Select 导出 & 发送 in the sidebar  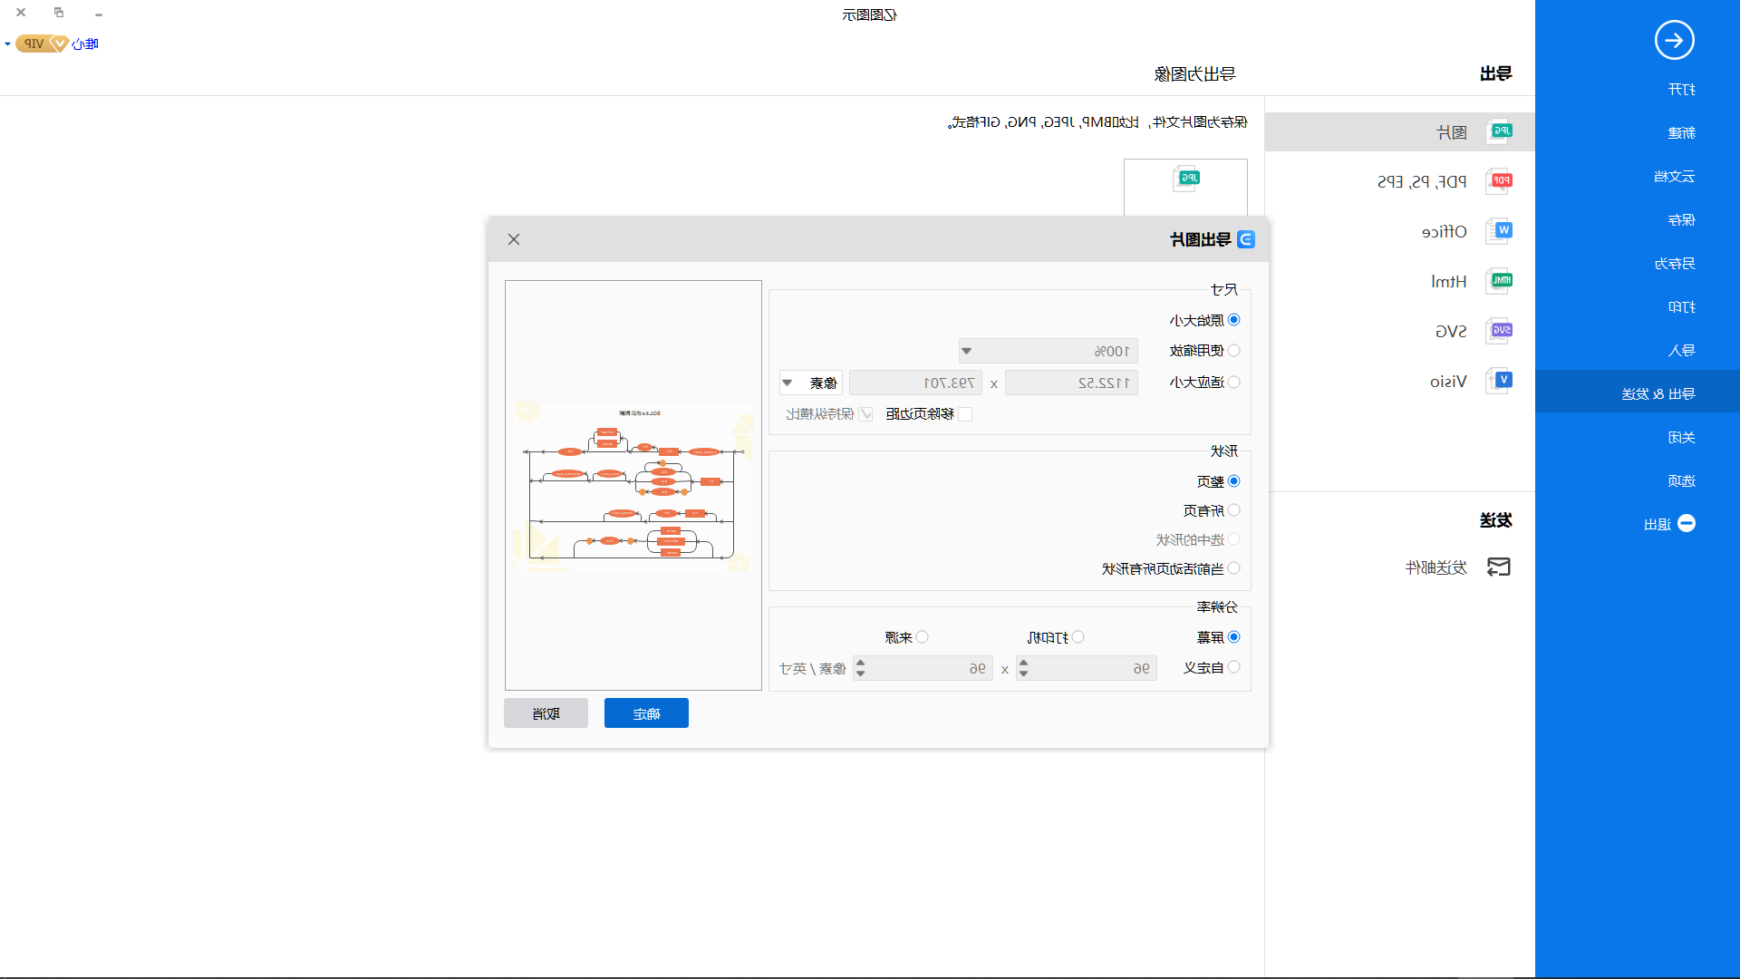[1658, 393]
